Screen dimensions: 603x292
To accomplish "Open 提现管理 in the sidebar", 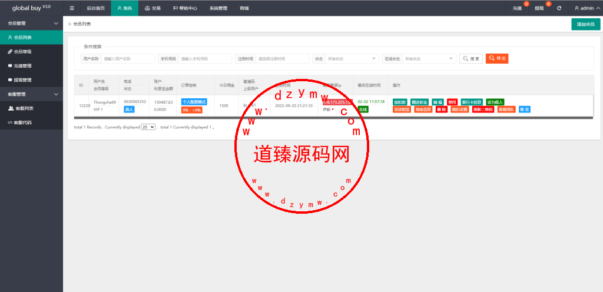I will 32,80.
